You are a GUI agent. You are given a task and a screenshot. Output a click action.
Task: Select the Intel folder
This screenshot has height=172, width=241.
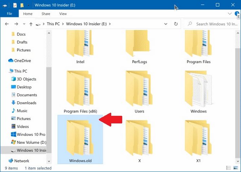pos(80,47)
